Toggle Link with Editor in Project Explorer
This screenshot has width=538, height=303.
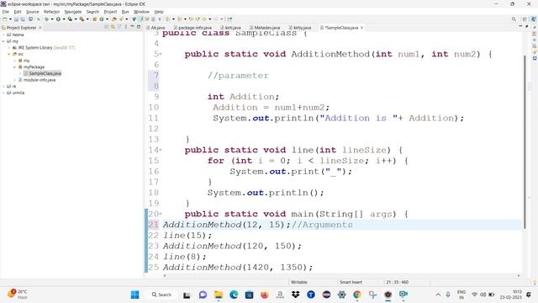click(113, 27)
